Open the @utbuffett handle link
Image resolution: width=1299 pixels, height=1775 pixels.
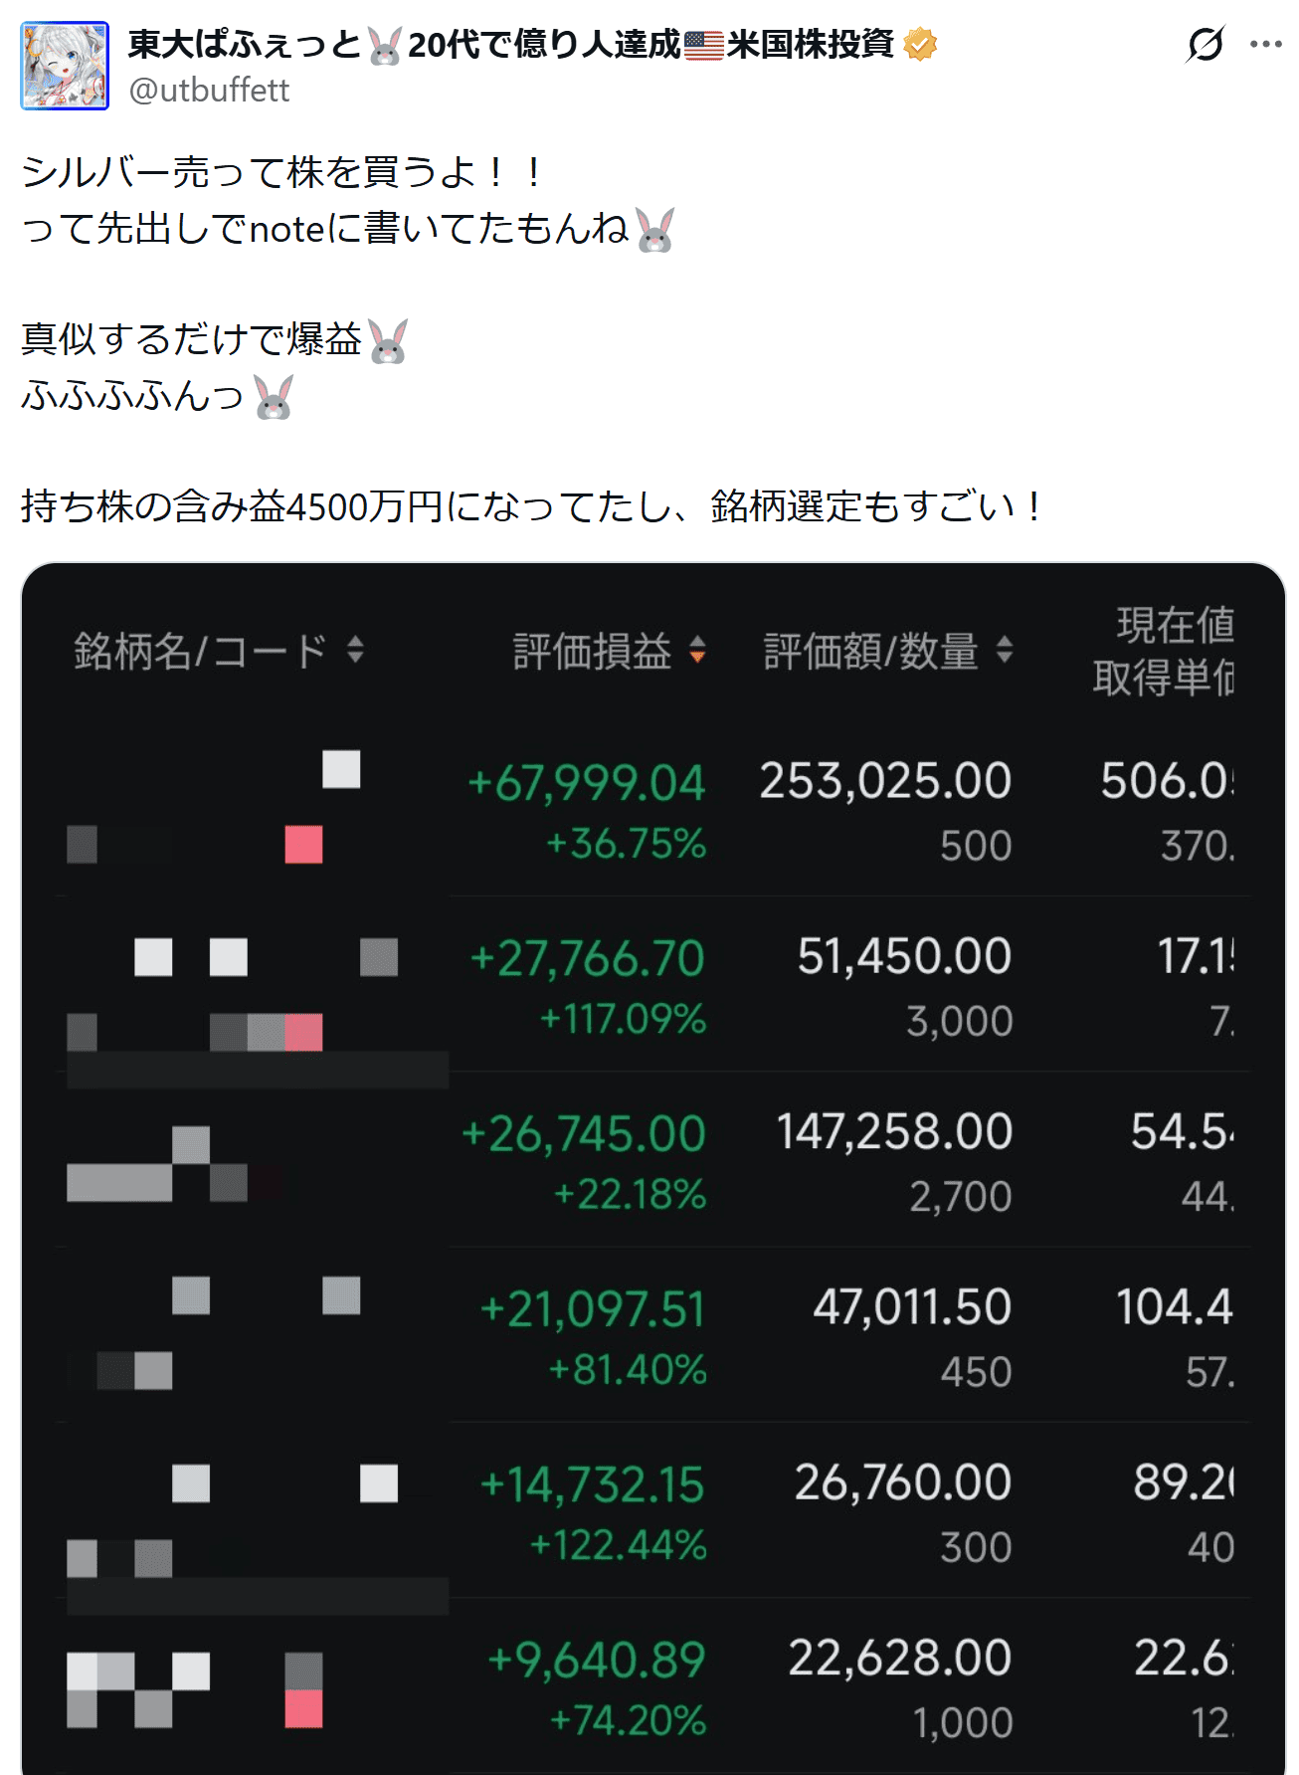pos(210,91)
